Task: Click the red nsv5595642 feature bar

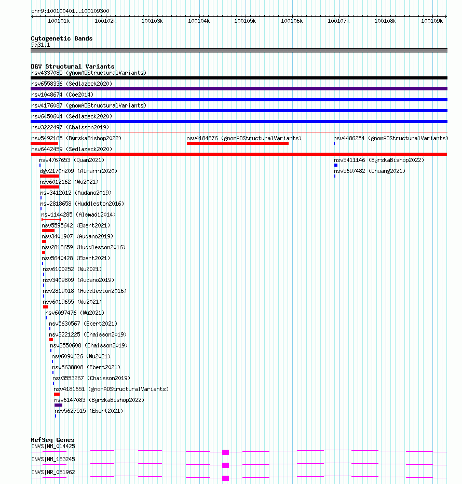Action: tap(48, 231)
